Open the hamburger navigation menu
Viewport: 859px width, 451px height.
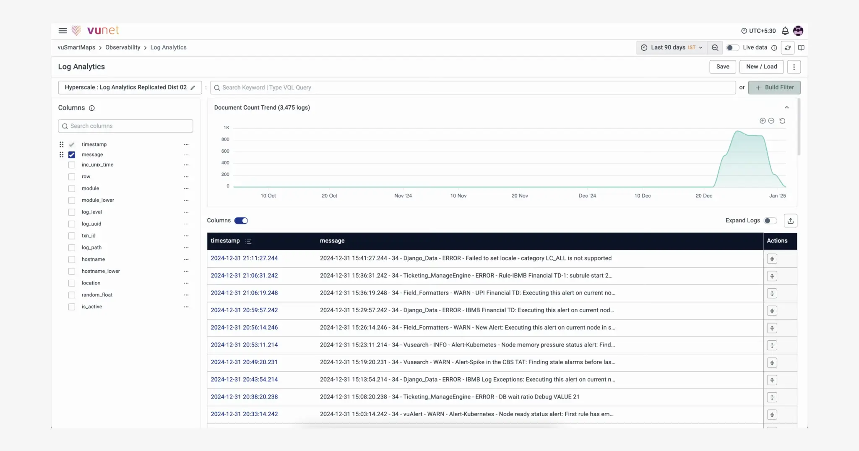click(62, 31)
